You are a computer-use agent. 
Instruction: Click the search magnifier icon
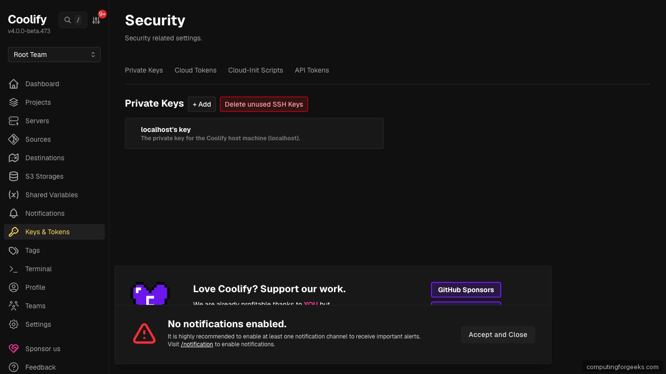pyautogui.click(x=67, y=20)
